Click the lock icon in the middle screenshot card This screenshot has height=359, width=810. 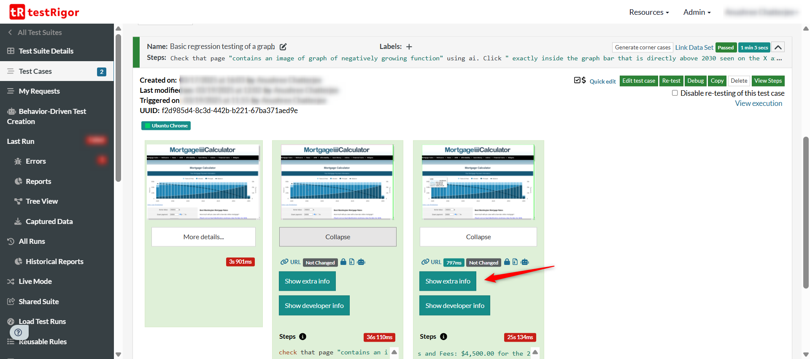coord(343,262)
